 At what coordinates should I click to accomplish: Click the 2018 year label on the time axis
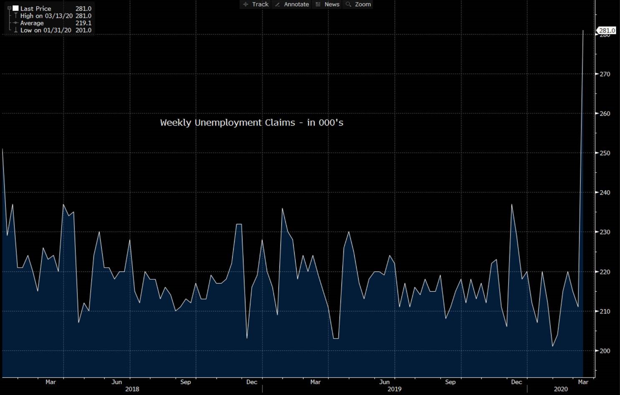132,389
